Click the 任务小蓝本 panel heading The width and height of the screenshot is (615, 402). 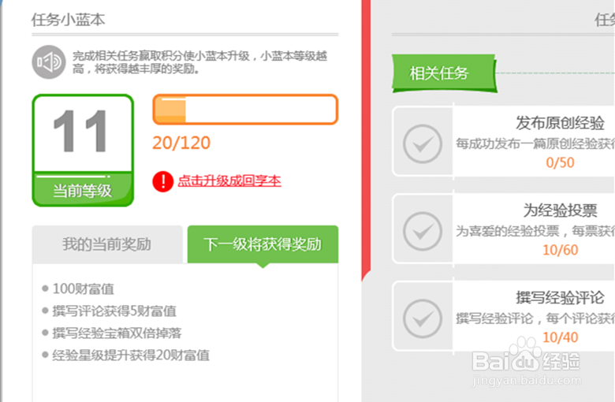tap(69, 20)
